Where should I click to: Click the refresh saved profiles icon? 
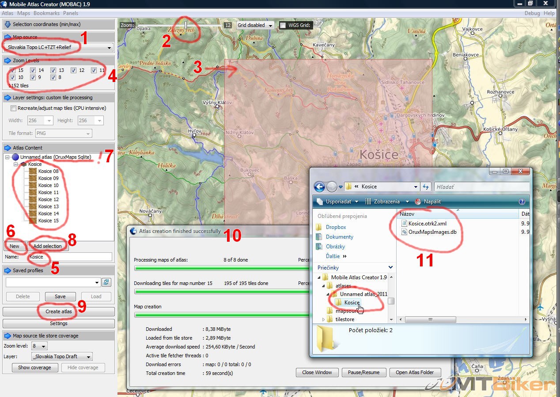coord(106,282)
